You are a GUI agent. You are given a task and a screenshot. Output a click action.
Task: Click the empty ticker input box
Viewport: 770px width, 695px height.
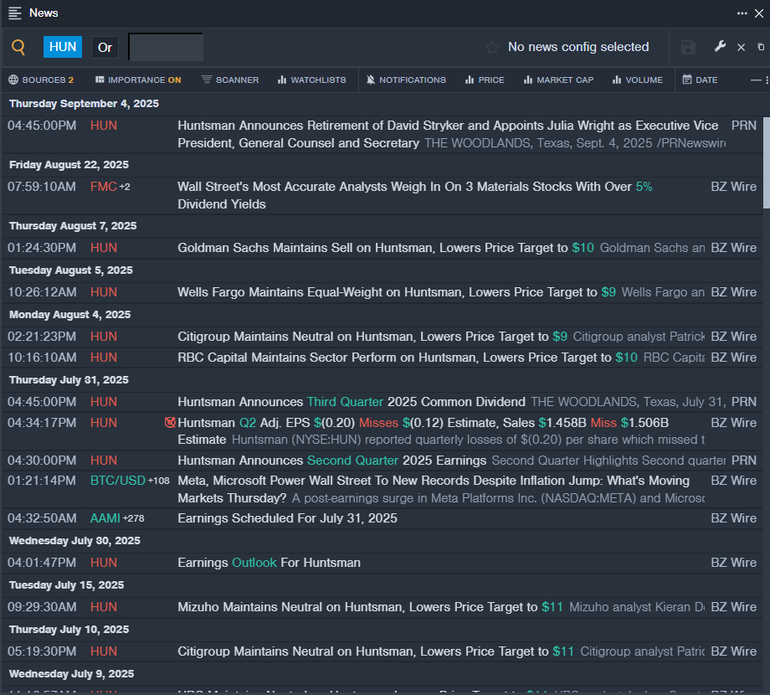(166, 47)
